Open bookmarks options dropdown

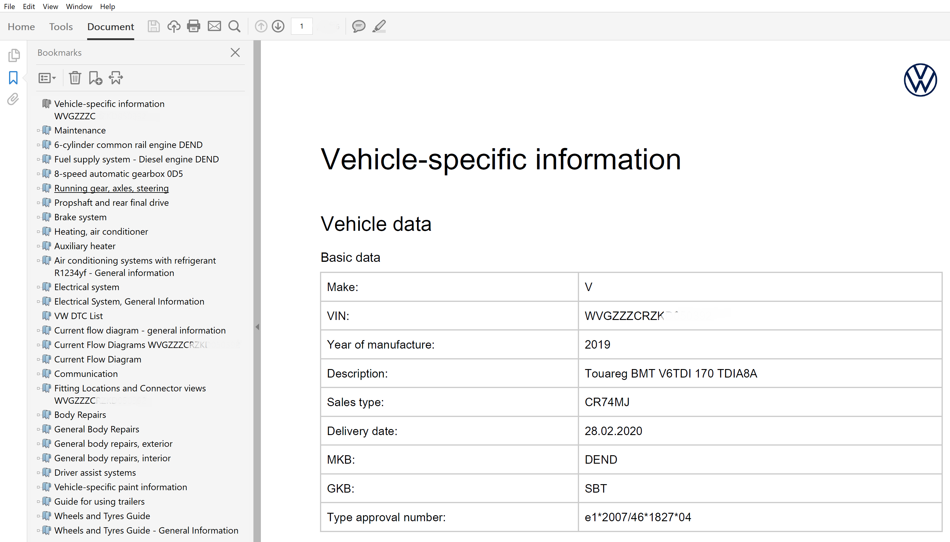[x=47, y=78]
